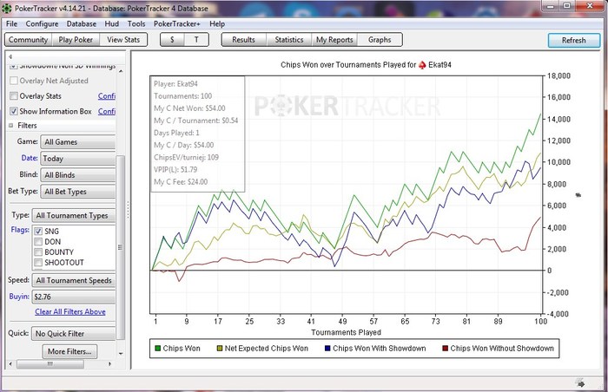This screenshot has height=392, width=608.
Task: Click the Confi link beside Show Information Box
Action: click(x=107, y=112)
